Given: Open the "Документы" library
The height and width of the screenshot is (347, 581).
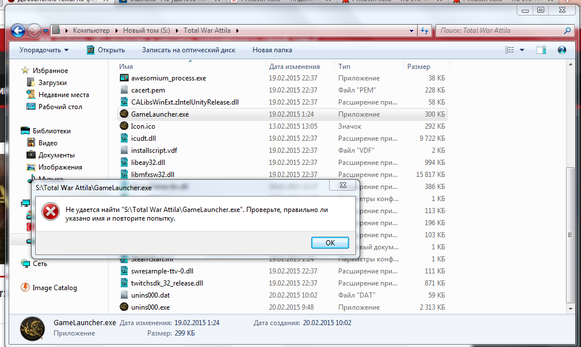Looking at the screenshot, I should 56,155.
